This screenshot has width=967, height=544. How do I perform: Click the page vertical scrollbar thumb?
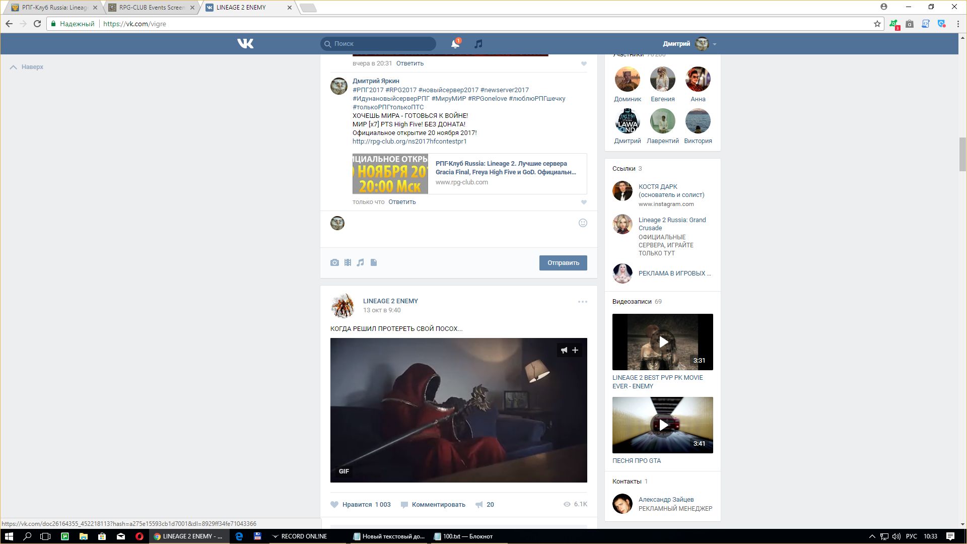click(962, 154)
